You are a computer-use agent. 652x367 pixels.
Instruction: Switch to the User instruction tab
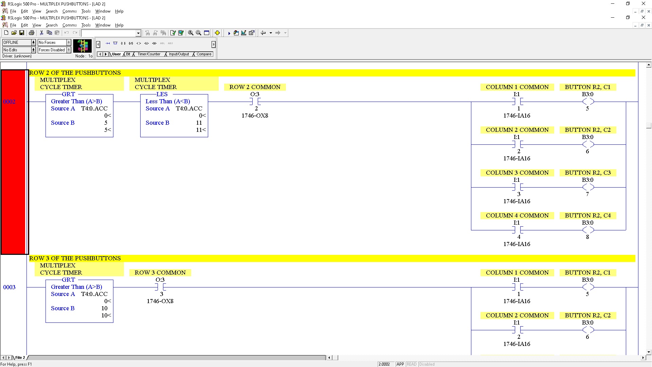coord(116,54)
